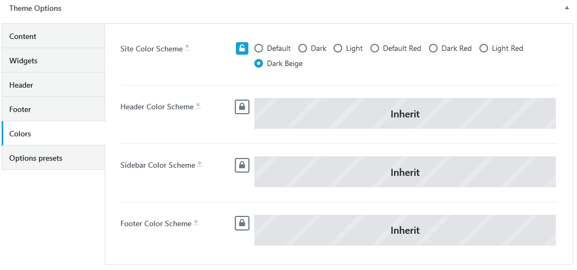Switch to the Widgets tab
Viewport: 577px width, 270px height.
pyautogui.click(x=53, y=60)
